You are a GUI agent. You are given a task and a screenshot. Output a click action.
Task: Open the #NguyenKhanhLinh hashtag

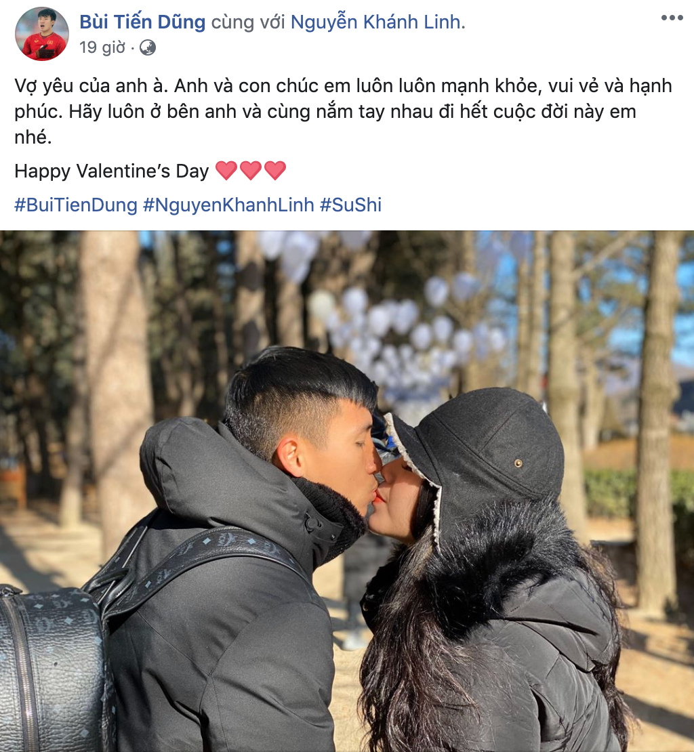[x=228, y=205]
